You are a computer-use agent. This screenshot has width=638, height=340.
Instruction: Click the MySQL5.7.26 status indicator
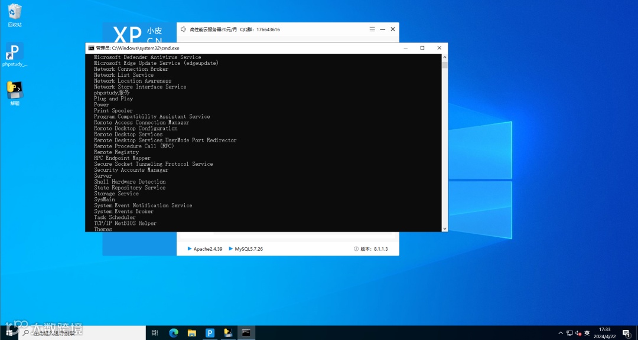point(246,249)
